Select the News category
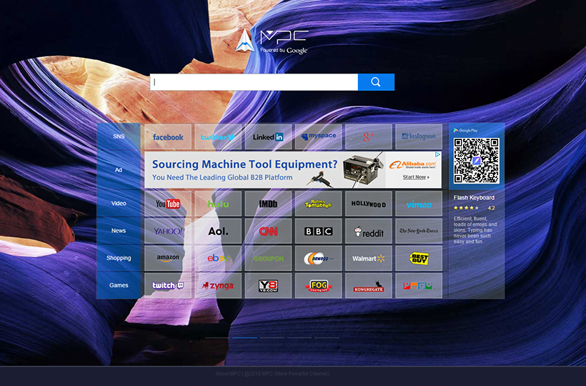The height and width of the screenshot is (386, 586). (119, 231)
